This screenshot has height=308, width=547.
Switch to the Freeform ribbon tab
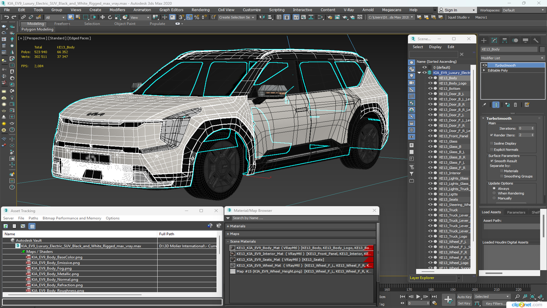(62, 24)
